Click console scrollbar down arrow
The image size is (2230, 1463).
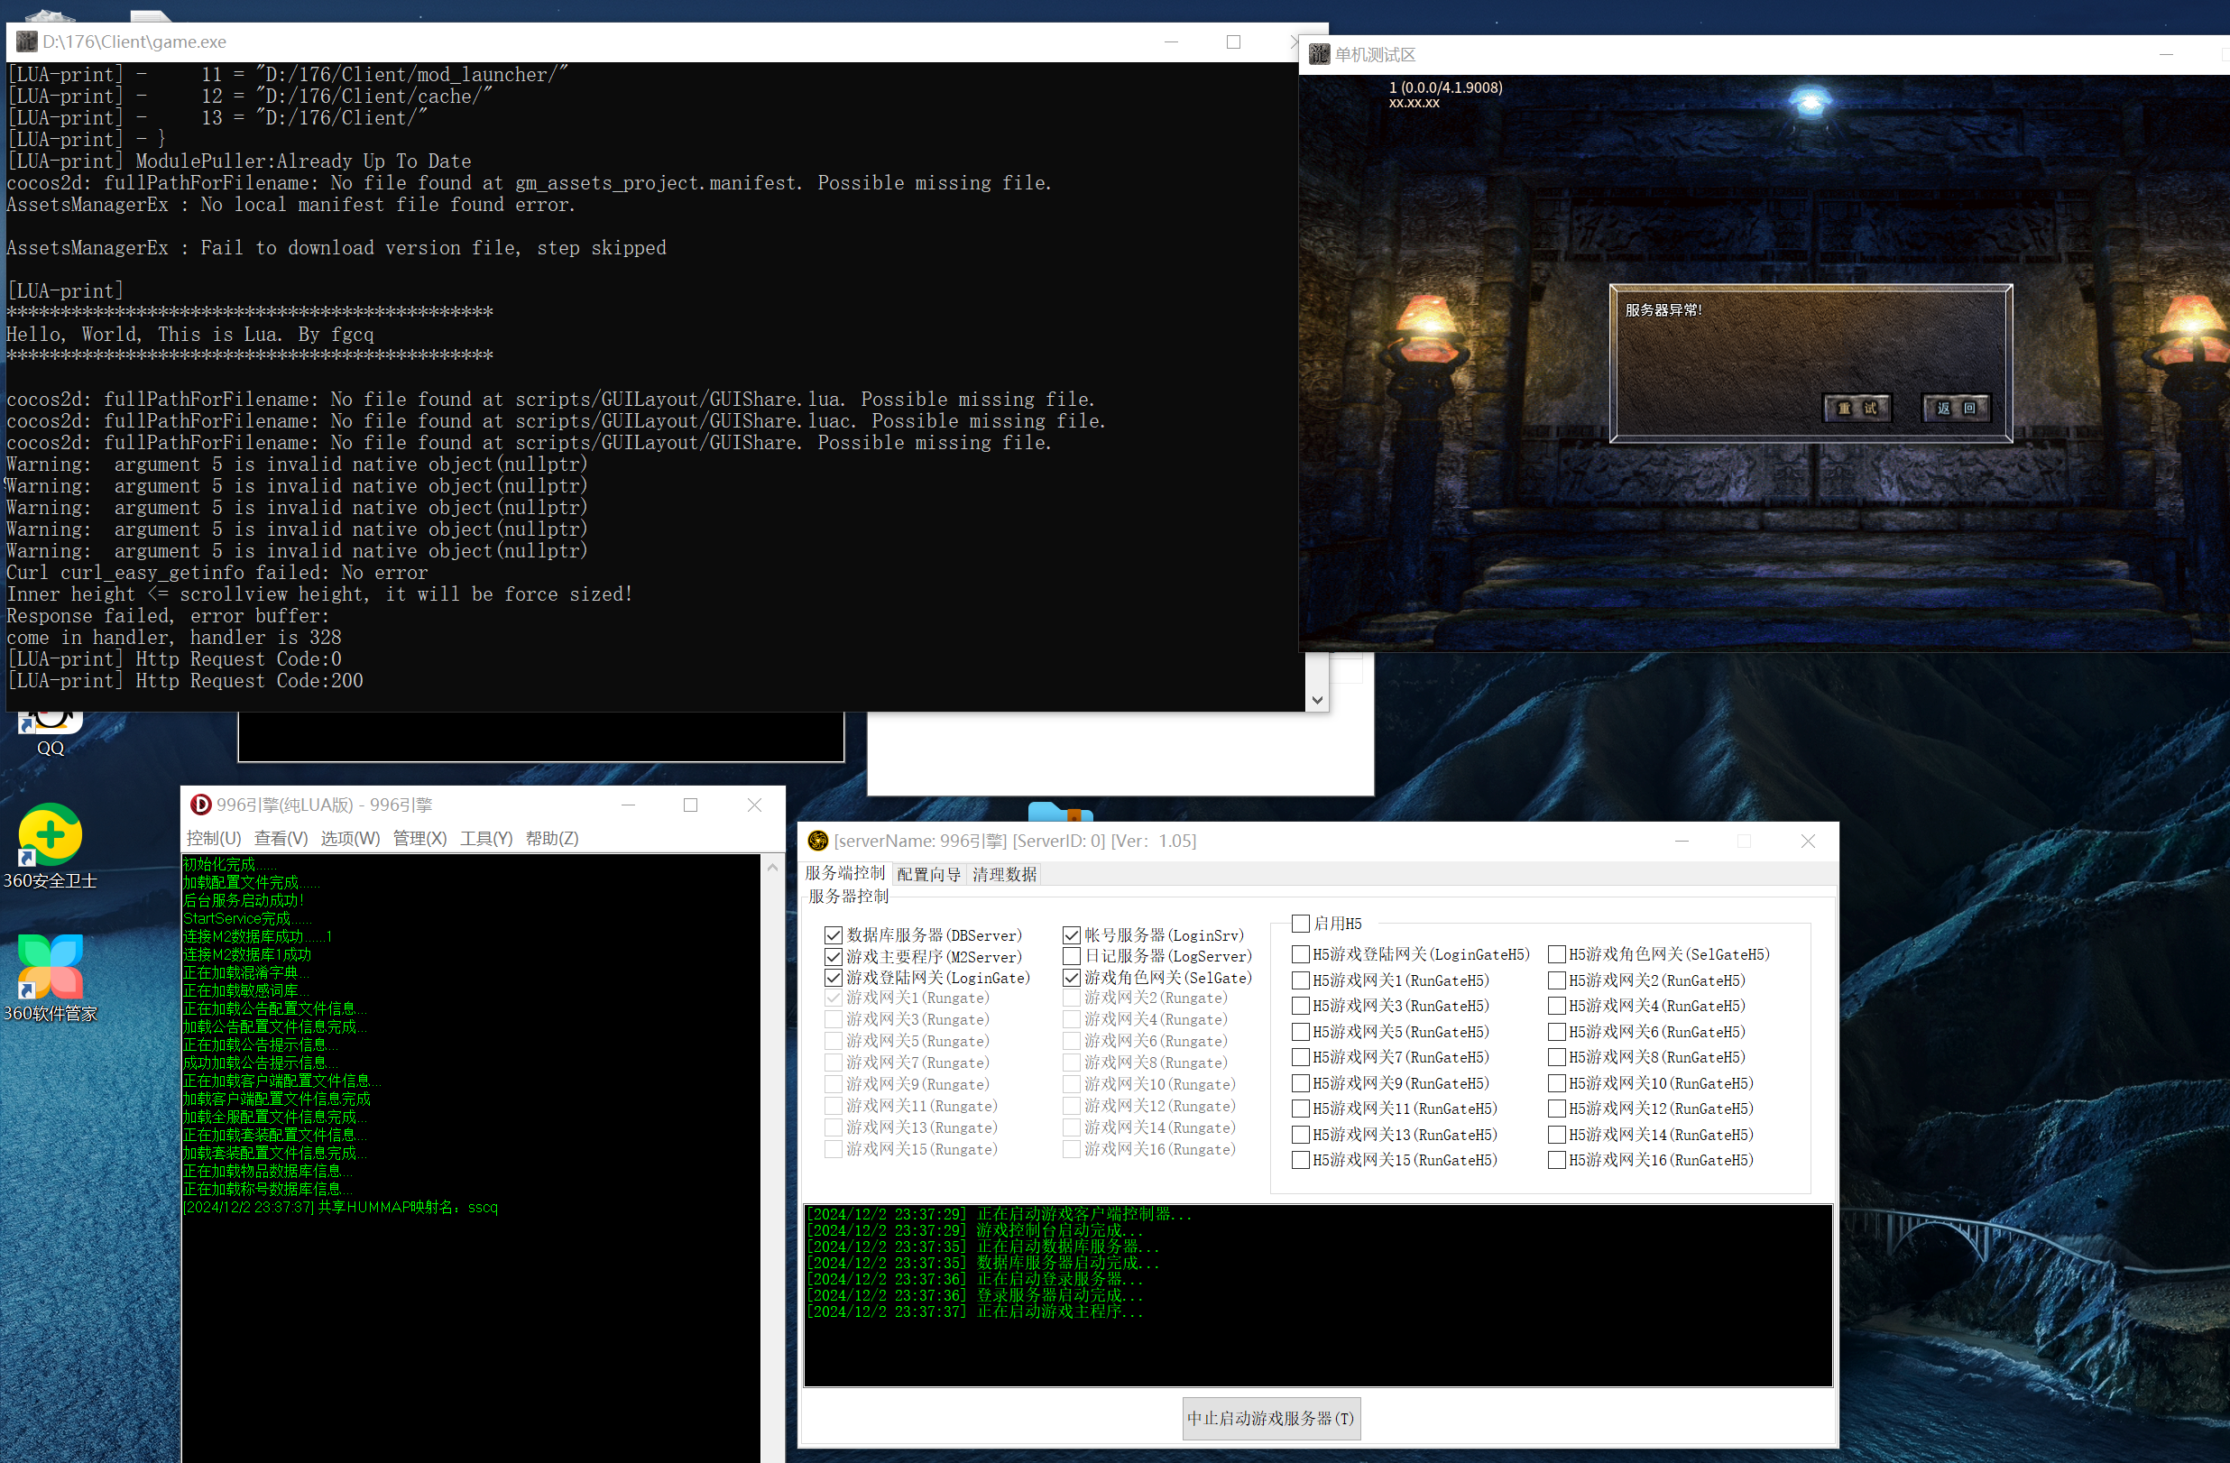1317,700
